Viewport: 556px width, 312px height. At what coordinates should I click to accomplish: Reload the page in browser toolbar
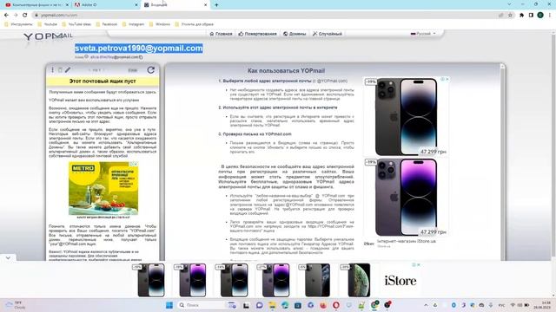coord(25,16)
